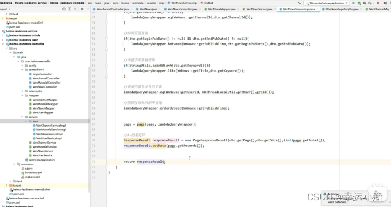Collapse all nodes in Project panel
Viewport: 391px width, 207px height.
coord(75,9)
